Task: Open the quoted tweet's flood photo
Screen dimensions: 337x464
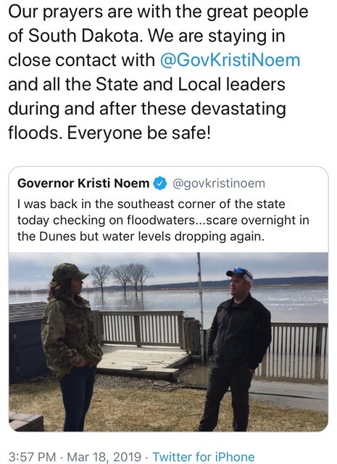Action: coord(168,341)
